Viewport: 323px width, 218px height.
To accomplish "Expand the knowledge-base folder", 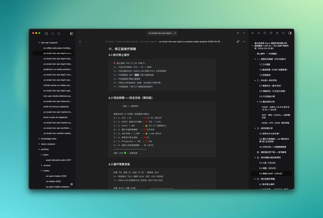I will (x=39, y=139).
